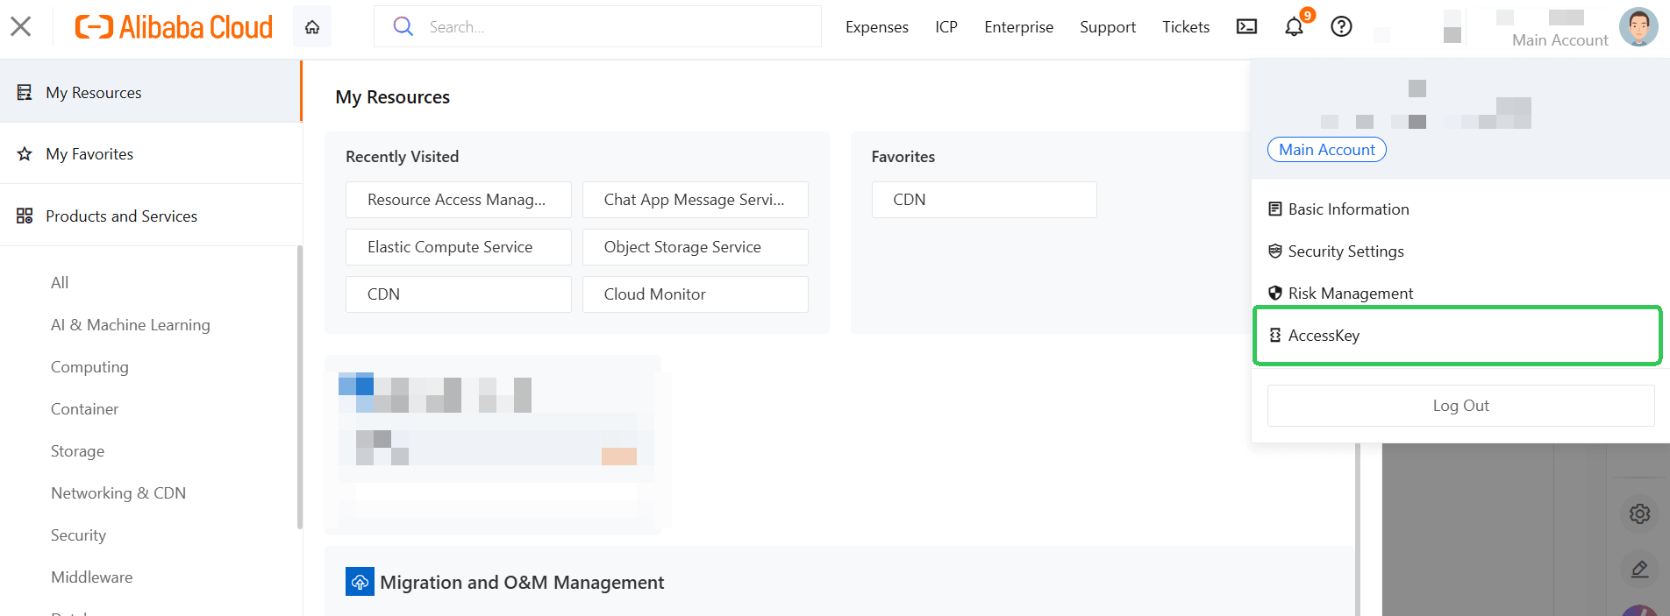Click the AccessKey key icon
This screenshot has height=616, width=1670.
click(1275, 335)
